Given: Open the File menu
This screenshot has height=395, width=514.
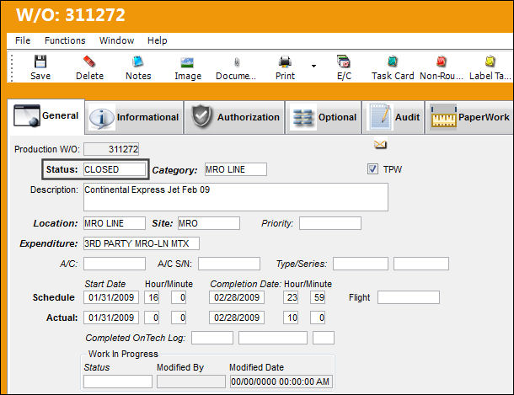Looking at the screenshot, I should coord(23,40).
